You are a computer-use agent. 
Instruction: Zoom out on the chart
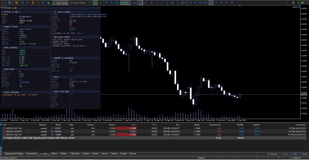(x=111, y=3)
